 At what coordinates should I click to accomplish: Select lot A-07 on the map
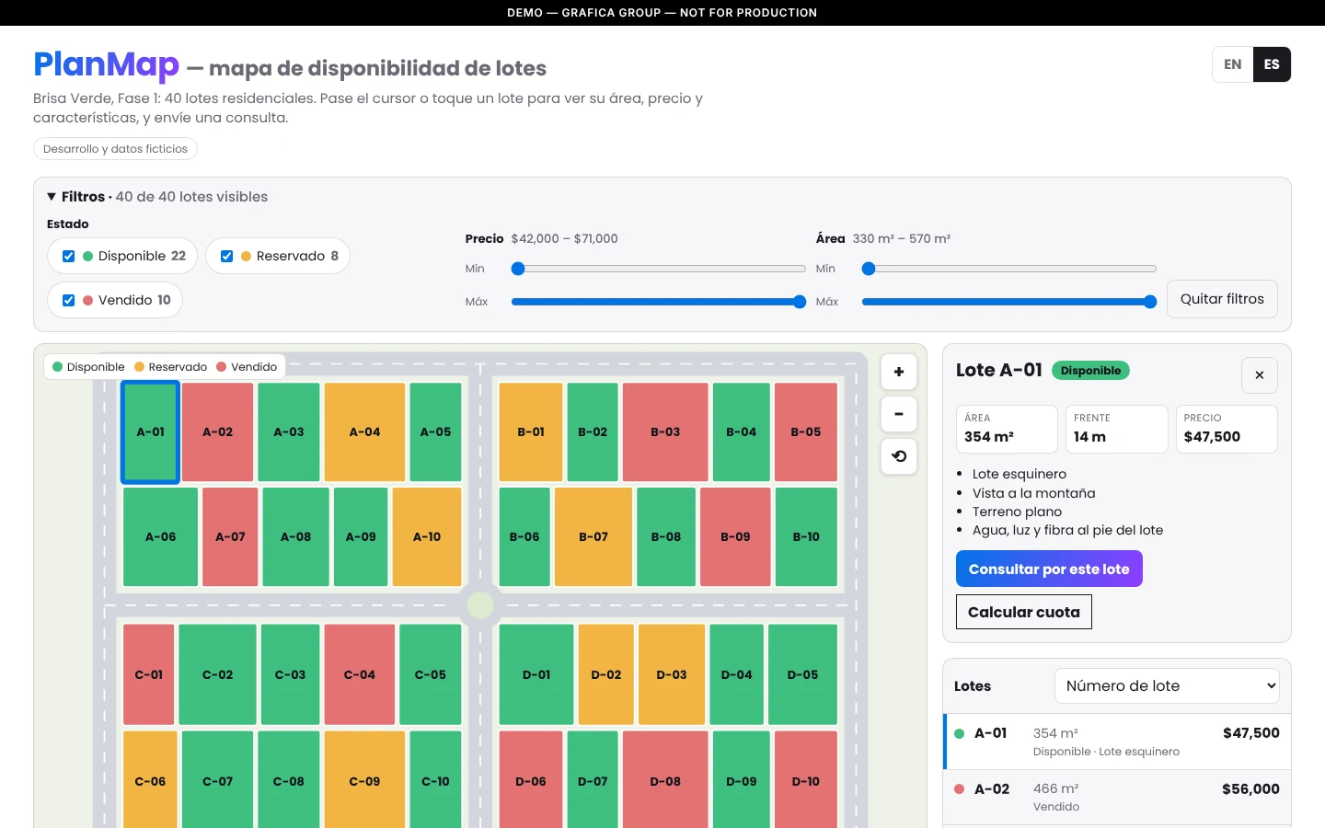[230, 537]
